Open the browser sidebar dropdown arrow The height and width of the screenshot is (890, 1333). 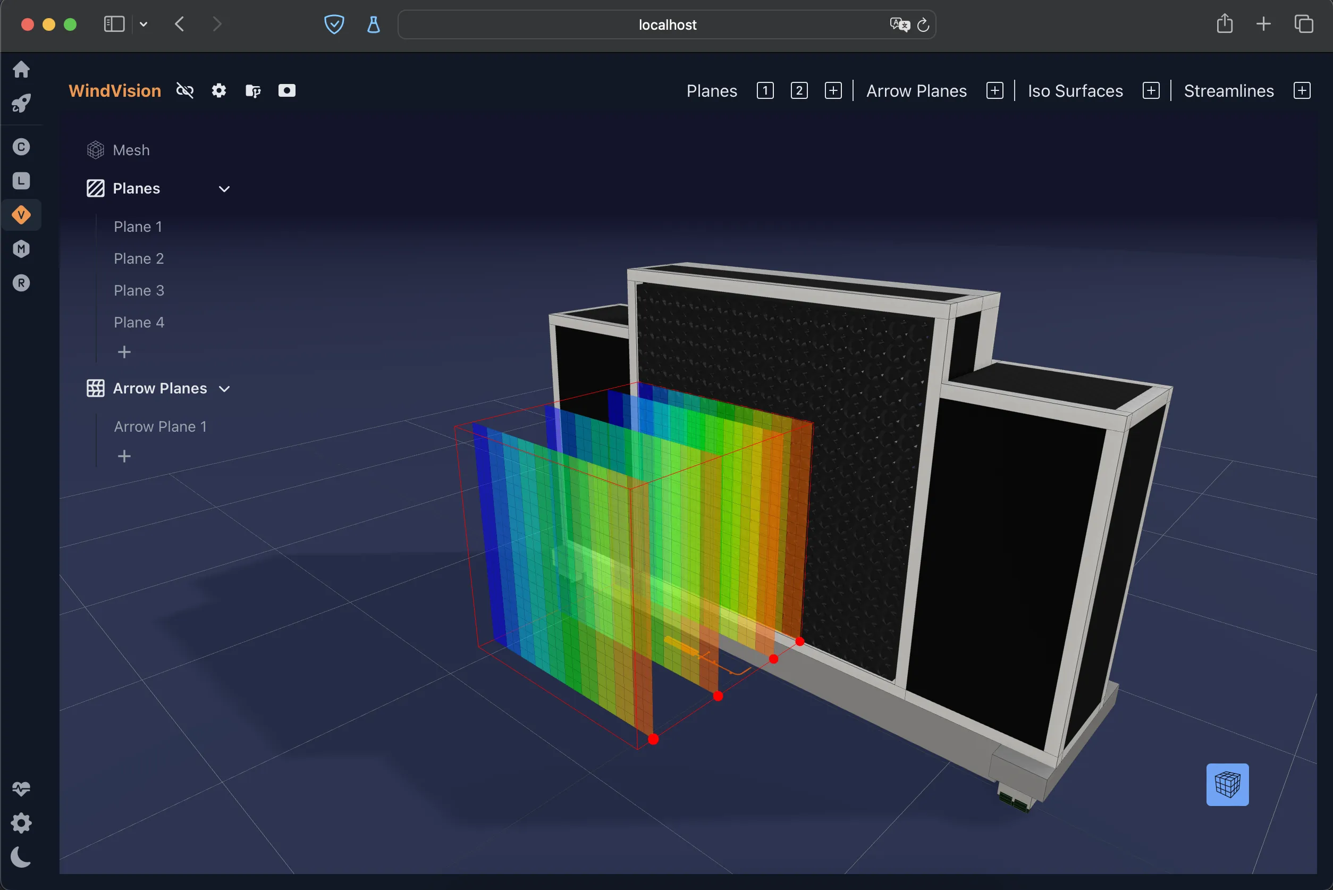(144, 24)
